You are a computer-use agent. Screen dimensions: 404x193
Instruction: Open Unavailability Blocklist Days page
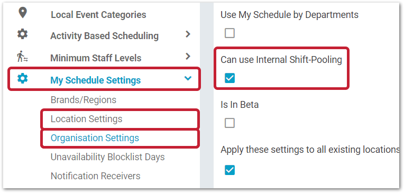[x=108, y=157]
